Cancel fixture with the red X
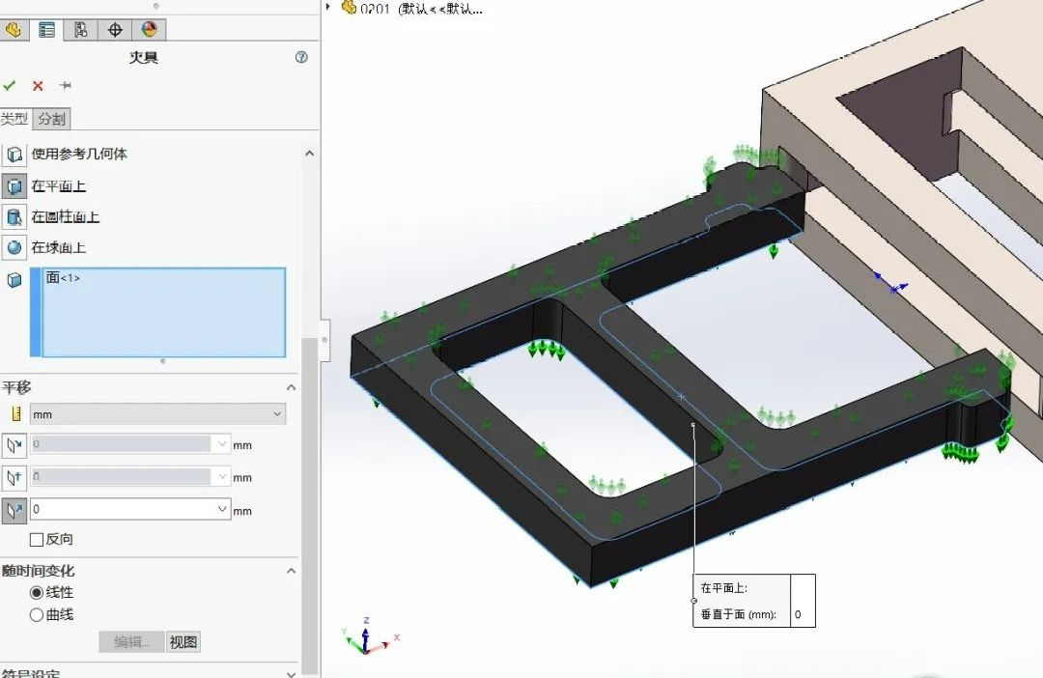 click(x=38, y=86)
